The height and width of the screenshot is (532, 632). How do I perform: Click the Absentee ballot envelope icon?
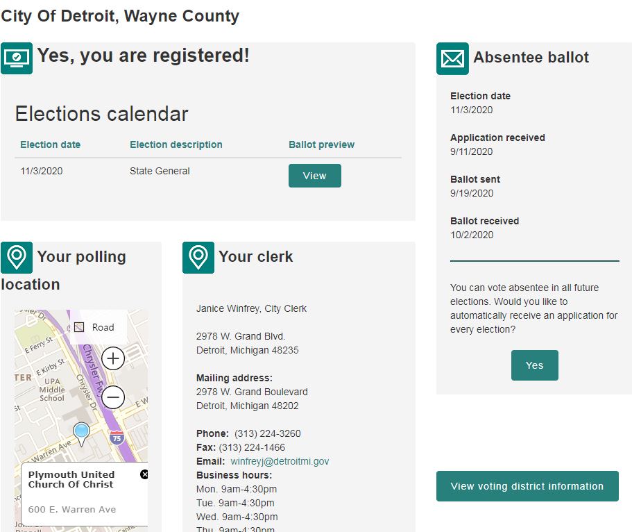coord(452,58)
